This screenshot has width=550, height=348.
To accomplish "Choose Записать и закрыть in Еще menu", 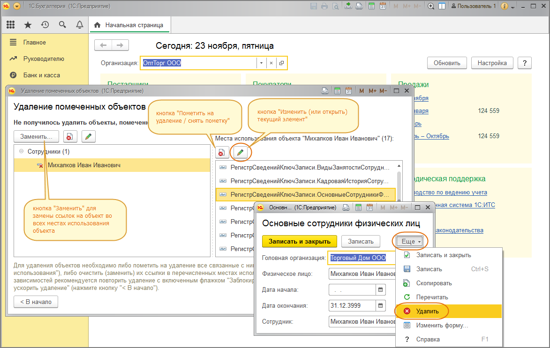I will (449, 255).
